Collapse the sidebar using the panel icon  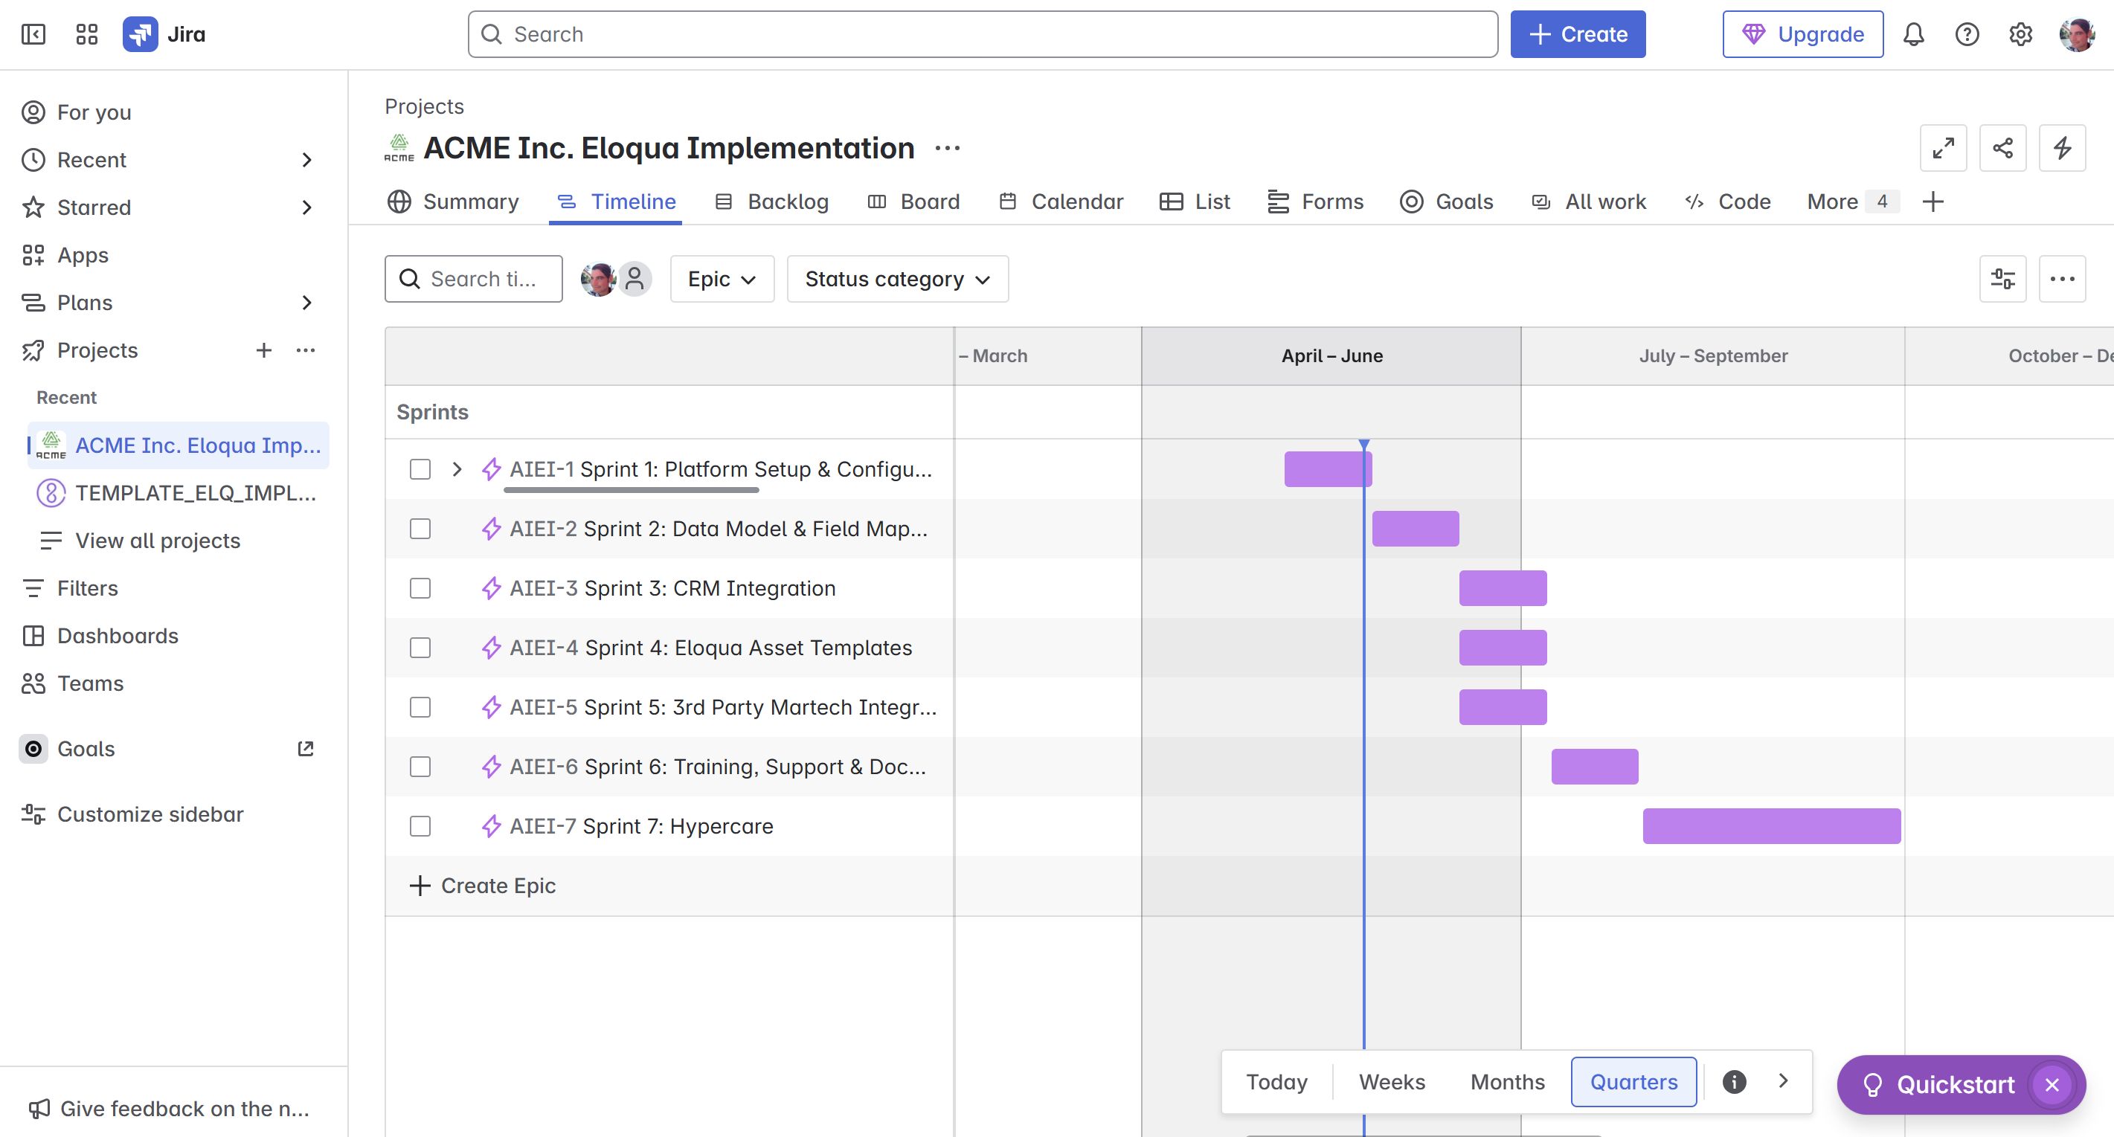click(x=33, y=33)
